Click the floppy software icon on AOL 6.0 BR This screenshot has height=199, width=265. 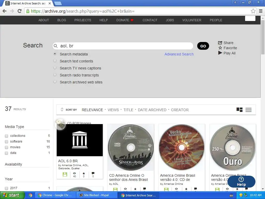(x=65, y=174)
